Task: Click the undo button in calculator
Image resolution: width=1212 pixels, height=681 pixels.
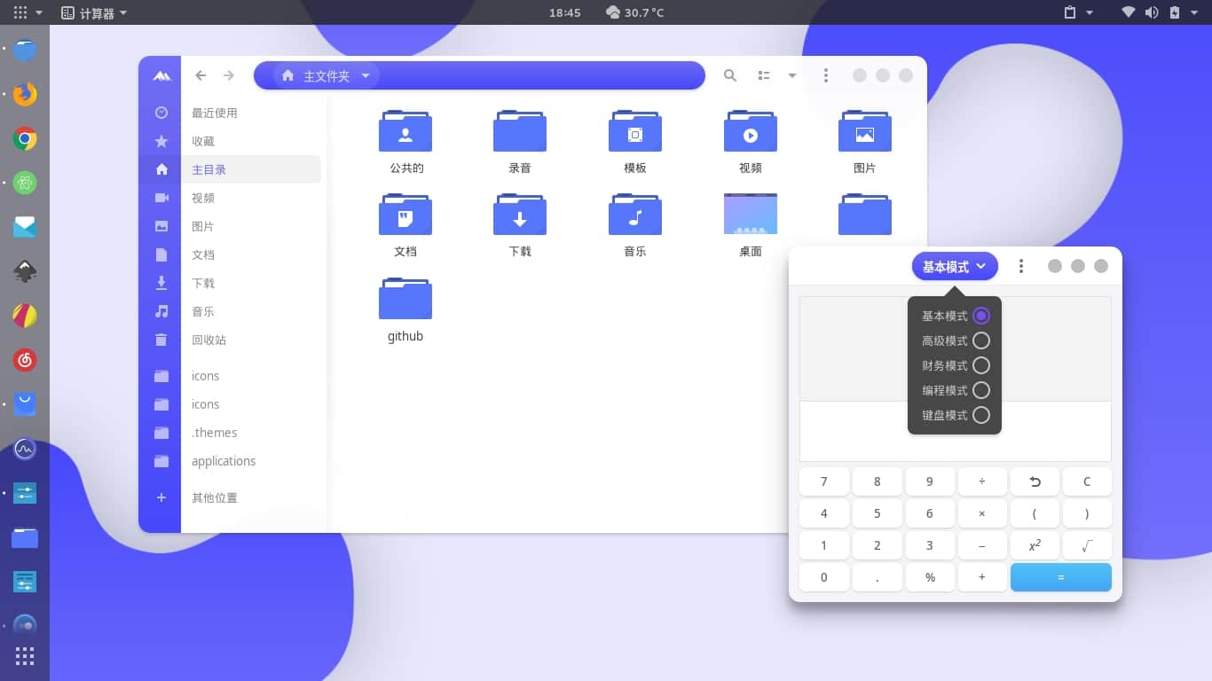Action: point(1034,481)
